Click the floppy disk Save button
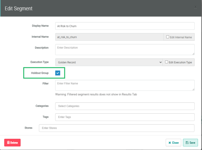 (x=190, y=142)
